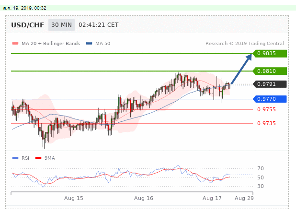This screenshot has width=296, height=212.
Task: Click the Aug 17 date label
Action: [212, 198]
